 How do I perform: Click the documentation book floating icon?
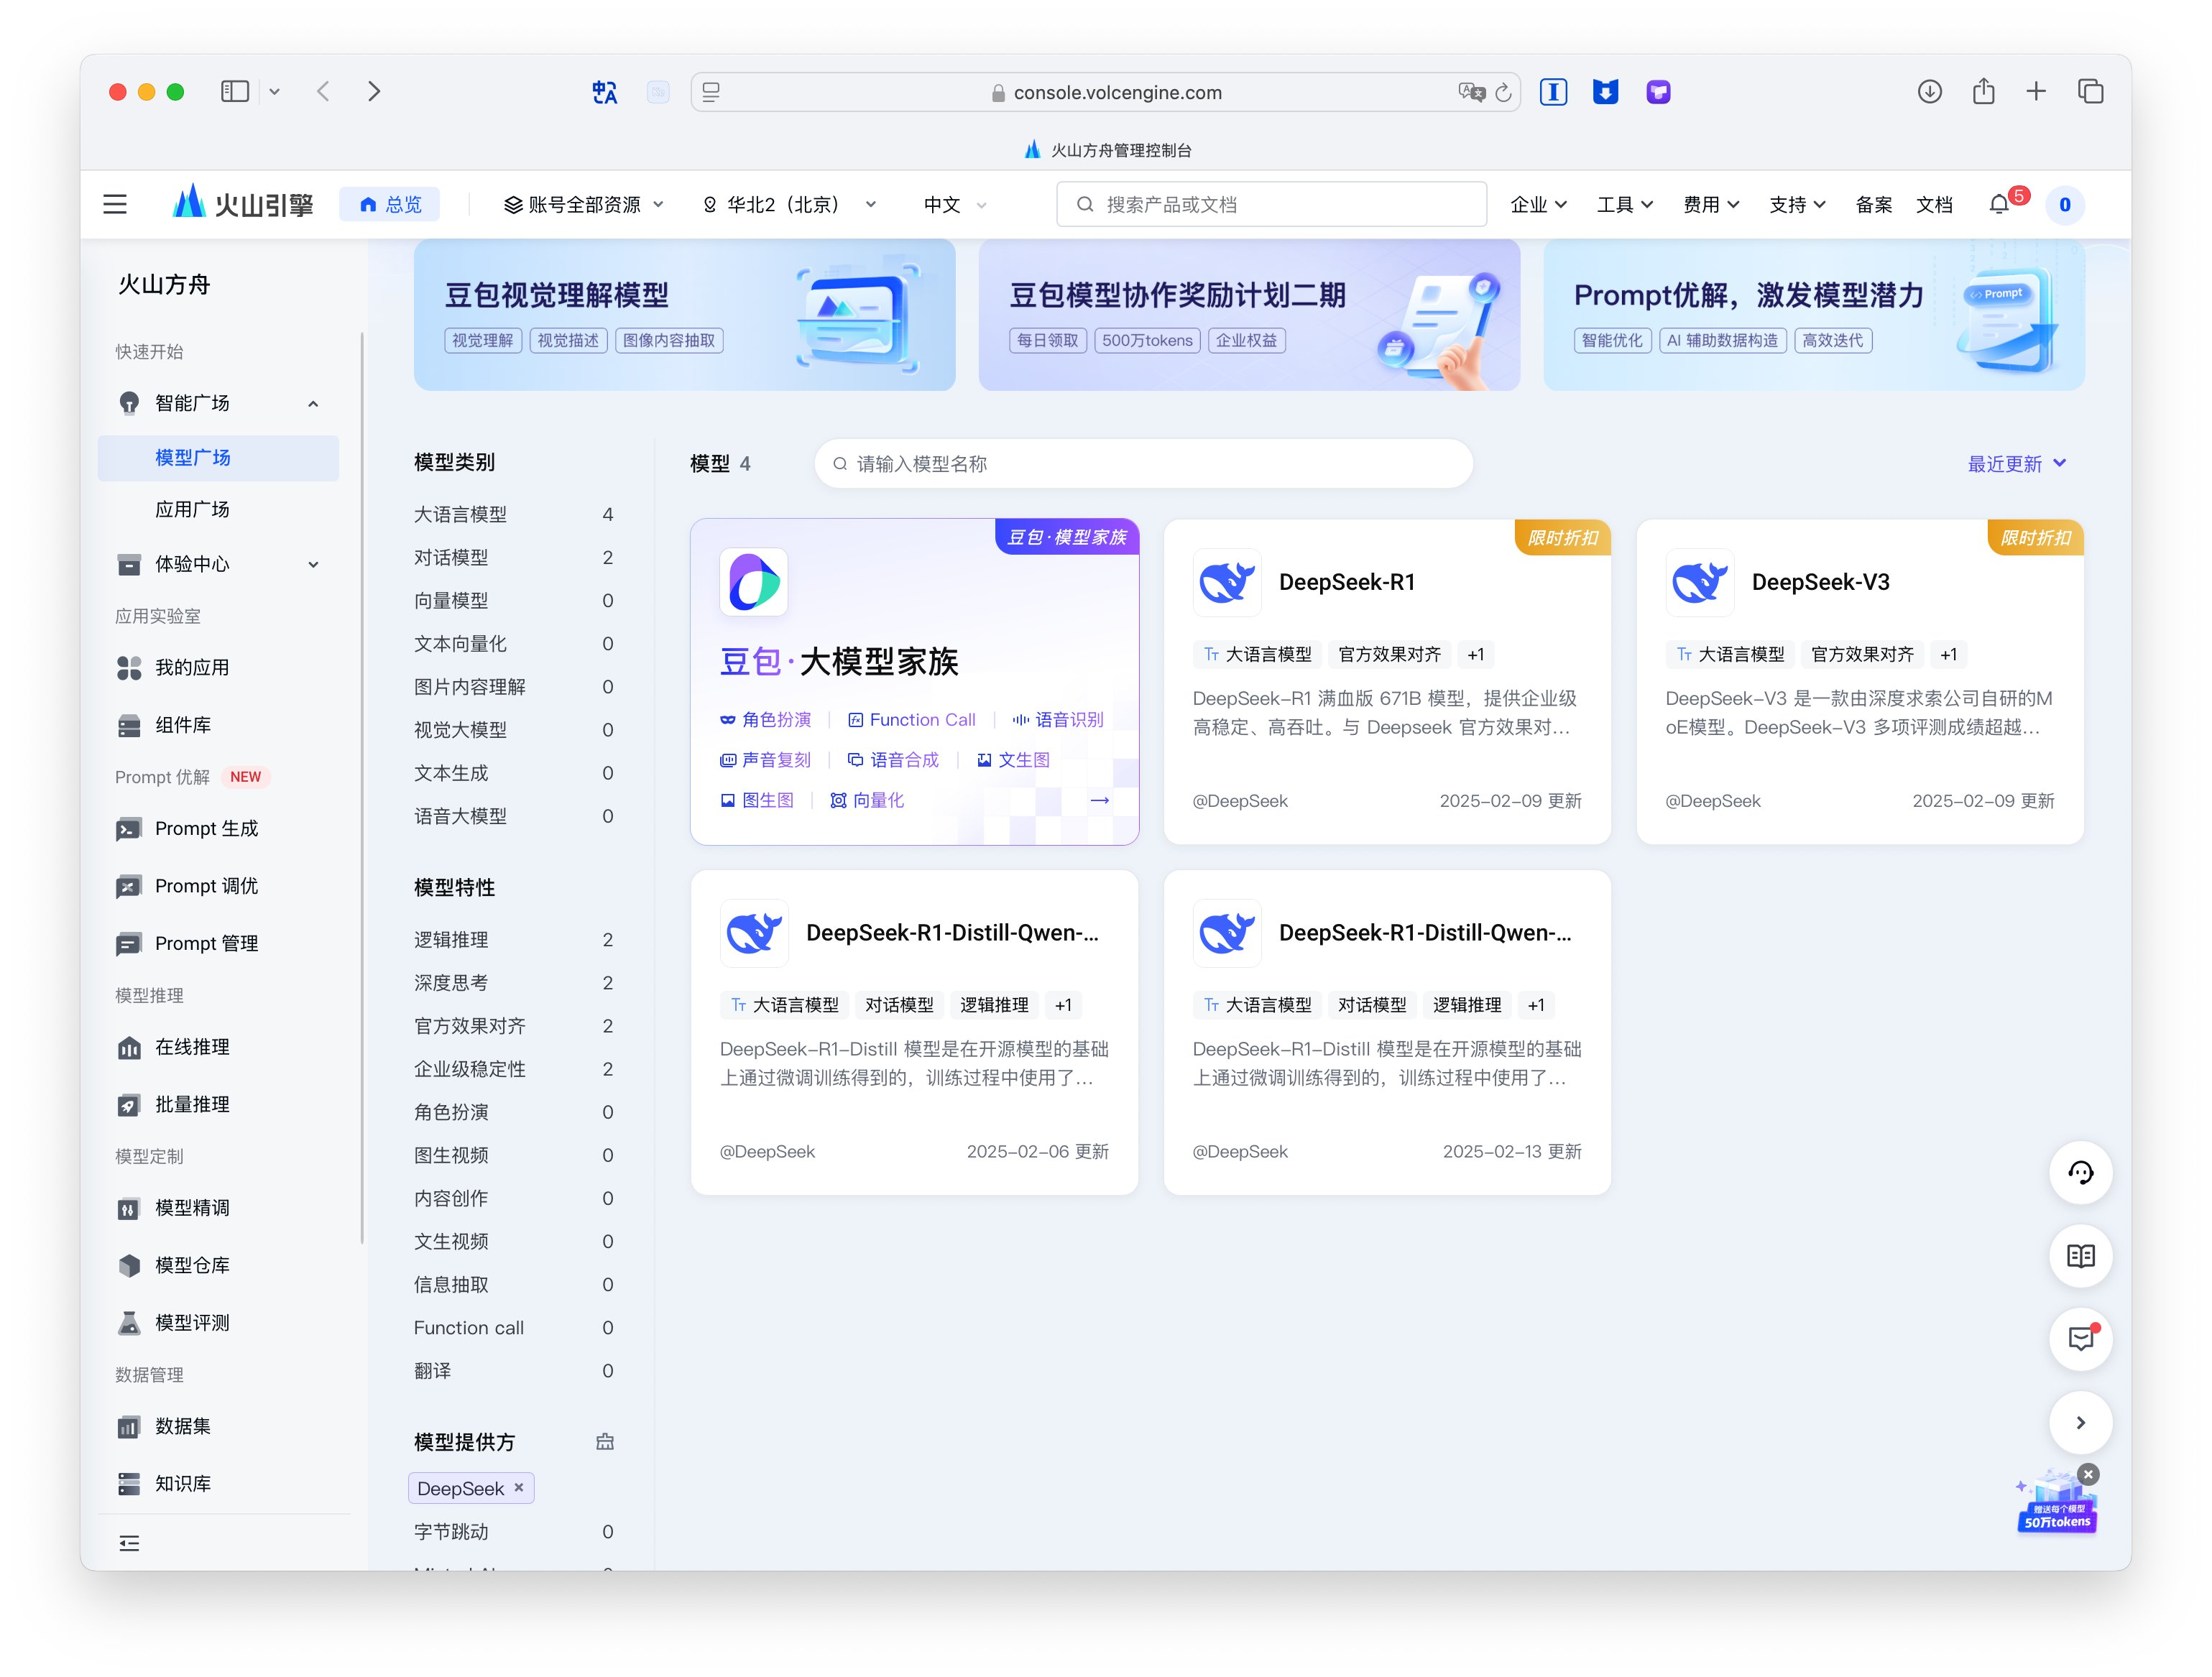[x=2080, y=1256]
